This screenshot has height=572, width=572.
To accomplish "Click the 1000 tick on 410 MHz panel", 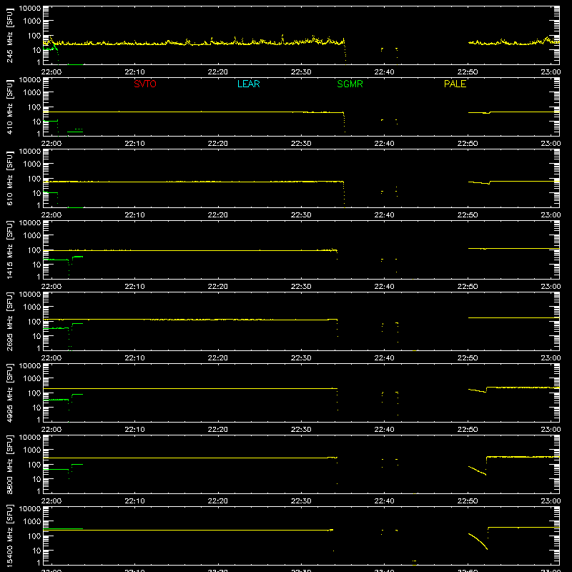I will pos(32,93).
